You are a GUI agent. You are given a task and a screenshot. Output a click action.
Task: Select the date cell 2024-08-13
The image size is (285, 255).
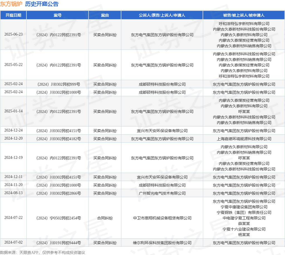(x=13, y=193)
